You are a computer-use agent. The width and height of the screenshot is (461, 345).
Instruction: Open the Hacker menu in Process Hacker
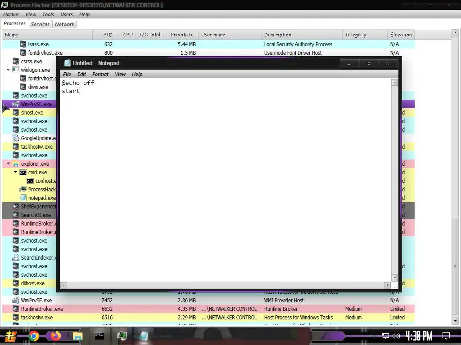click(11, 14)
